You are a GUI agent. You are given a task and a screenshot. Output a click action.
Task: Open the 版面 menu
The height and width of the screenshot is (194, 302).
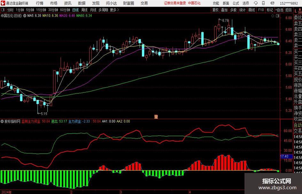tap(226, 3)
